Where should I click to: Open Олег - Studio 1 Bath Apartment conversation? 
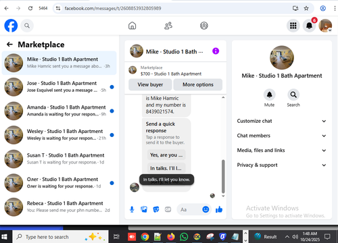59,183
